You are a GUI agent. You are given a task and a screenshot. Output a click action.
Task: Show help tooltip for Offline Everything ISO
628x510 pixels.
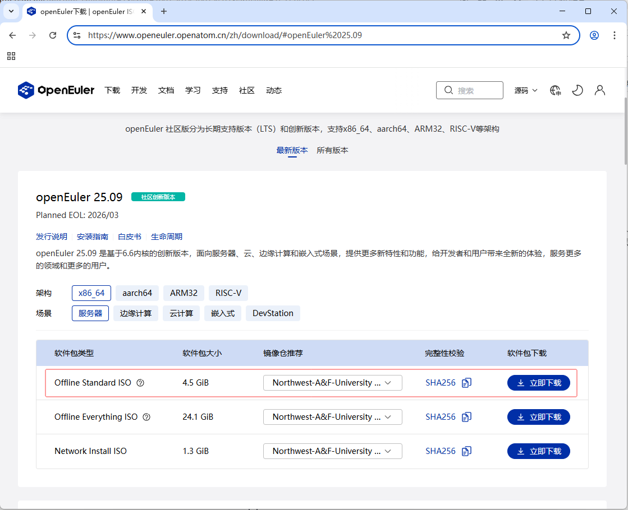146,417
